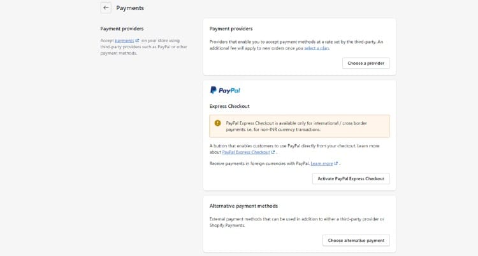Screen dimensions: 478x256
Task: Open the Choose a provider button
Action: coord(366,63)
